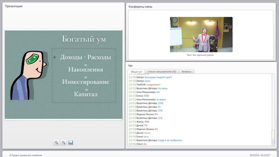The height and width of the screenshot is (157, 279).
Task: Select the message 'Алла Мельникова: нет'
Action: [x=144, y=92]
